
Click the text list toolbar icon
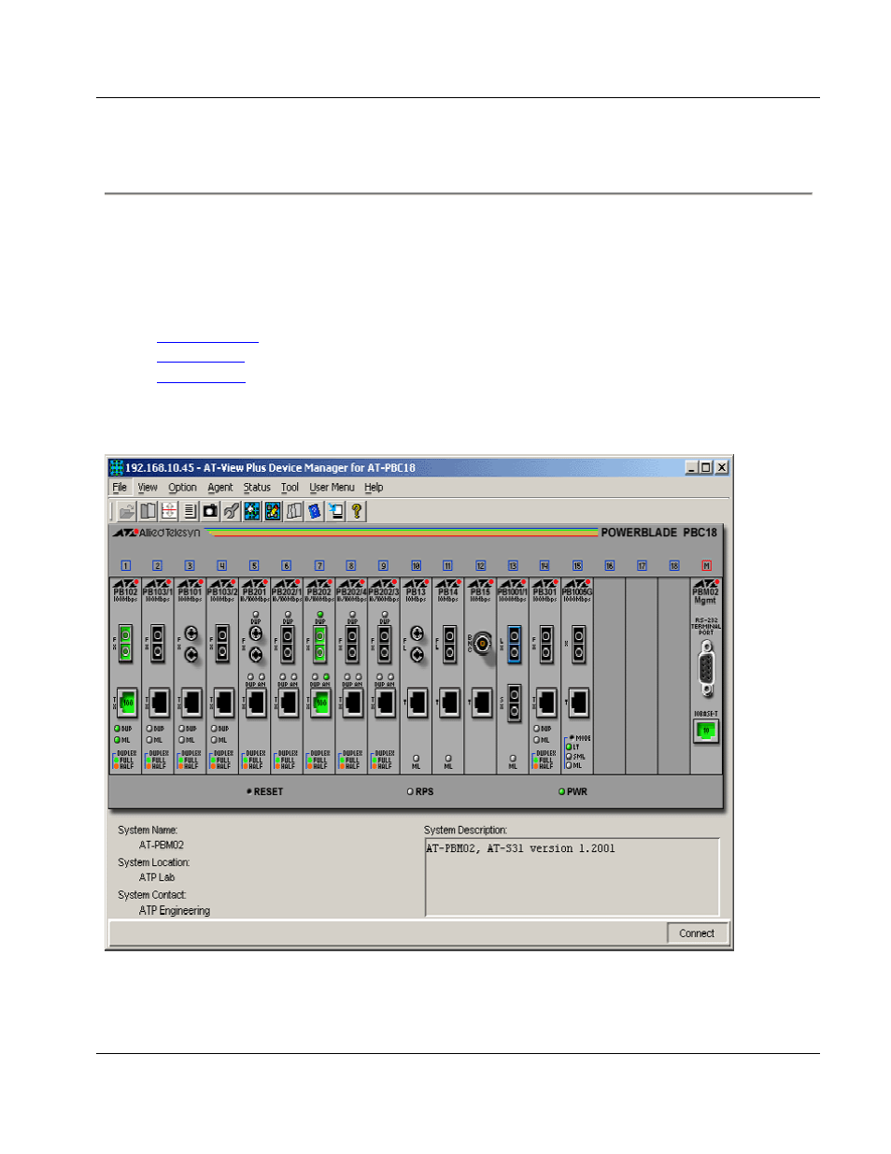click(x=190, y=511)
